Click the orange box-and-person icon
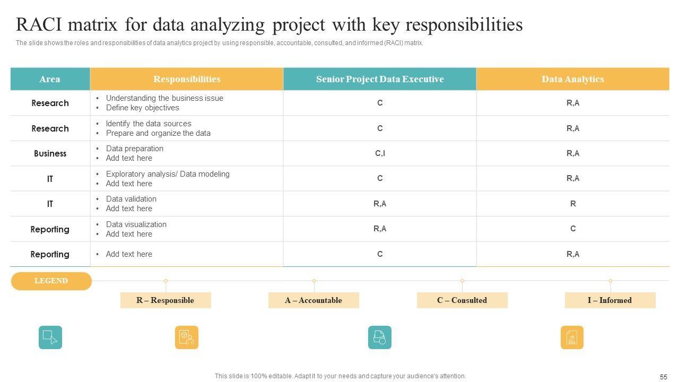Image resolution: width=679 pixels, height=382 pixels. tap(187, 337)
